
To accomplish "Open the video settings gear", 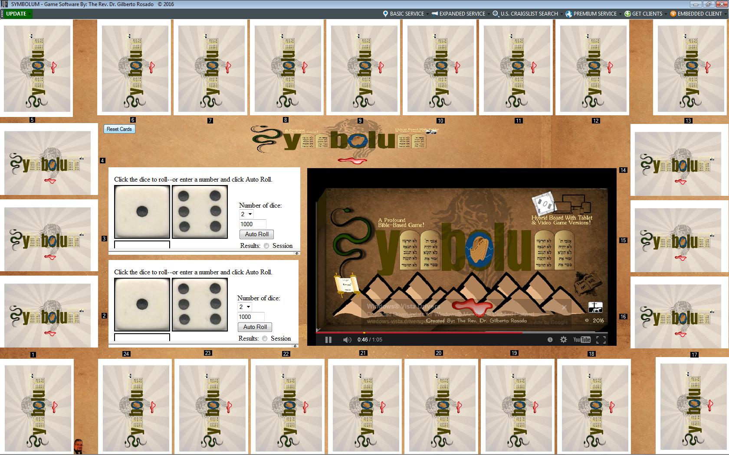I will 563,340.
